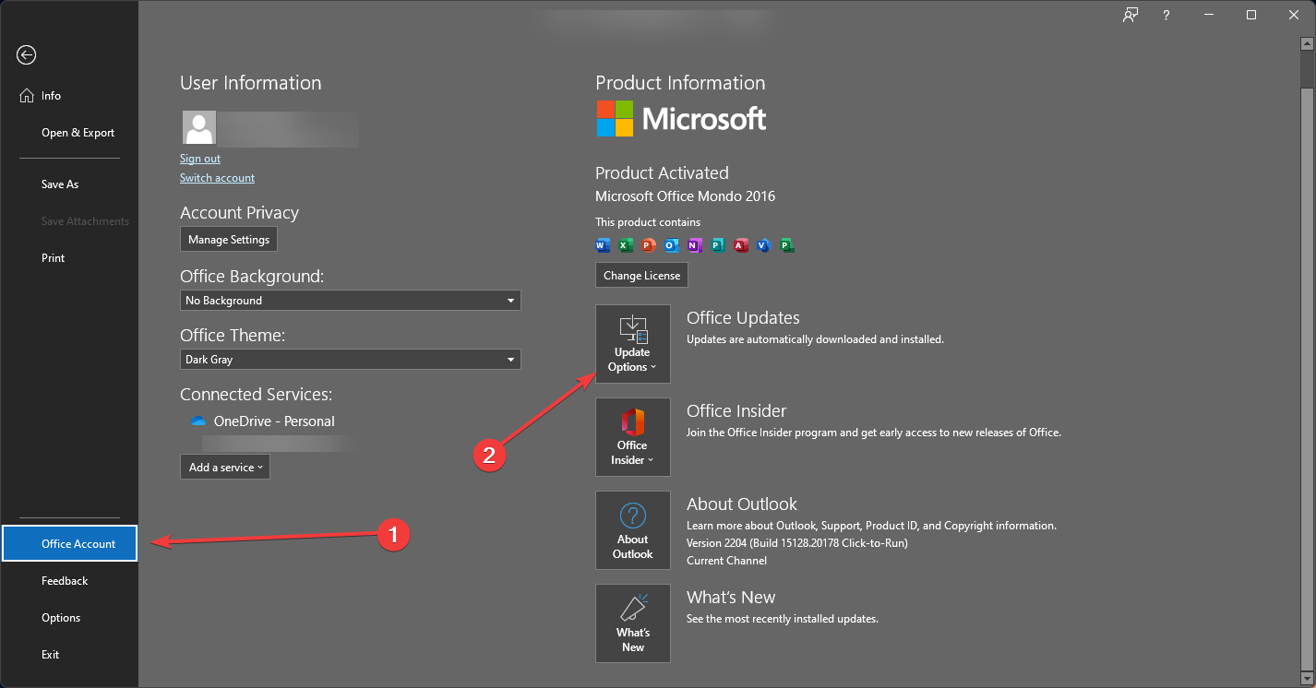
Task: Click the OneDrive cloud icon
Action: coord(197,421)
